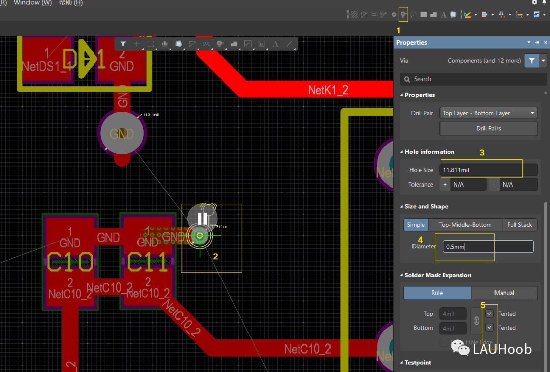Screen dimensions: 550x372
Task: Choose the Differential Pair Routing tool in the main toolbar
Action: [x=374, y=15]
